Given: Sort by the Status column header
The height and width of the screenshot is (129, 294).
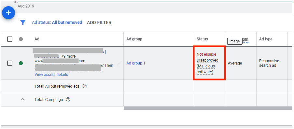Looking at the screenshot, I should click(202, 39).
